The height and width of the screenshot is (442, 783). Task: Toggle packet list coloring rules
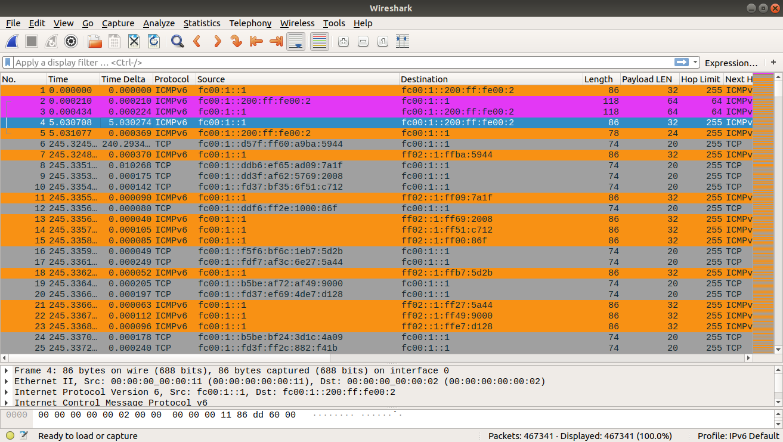320,41
